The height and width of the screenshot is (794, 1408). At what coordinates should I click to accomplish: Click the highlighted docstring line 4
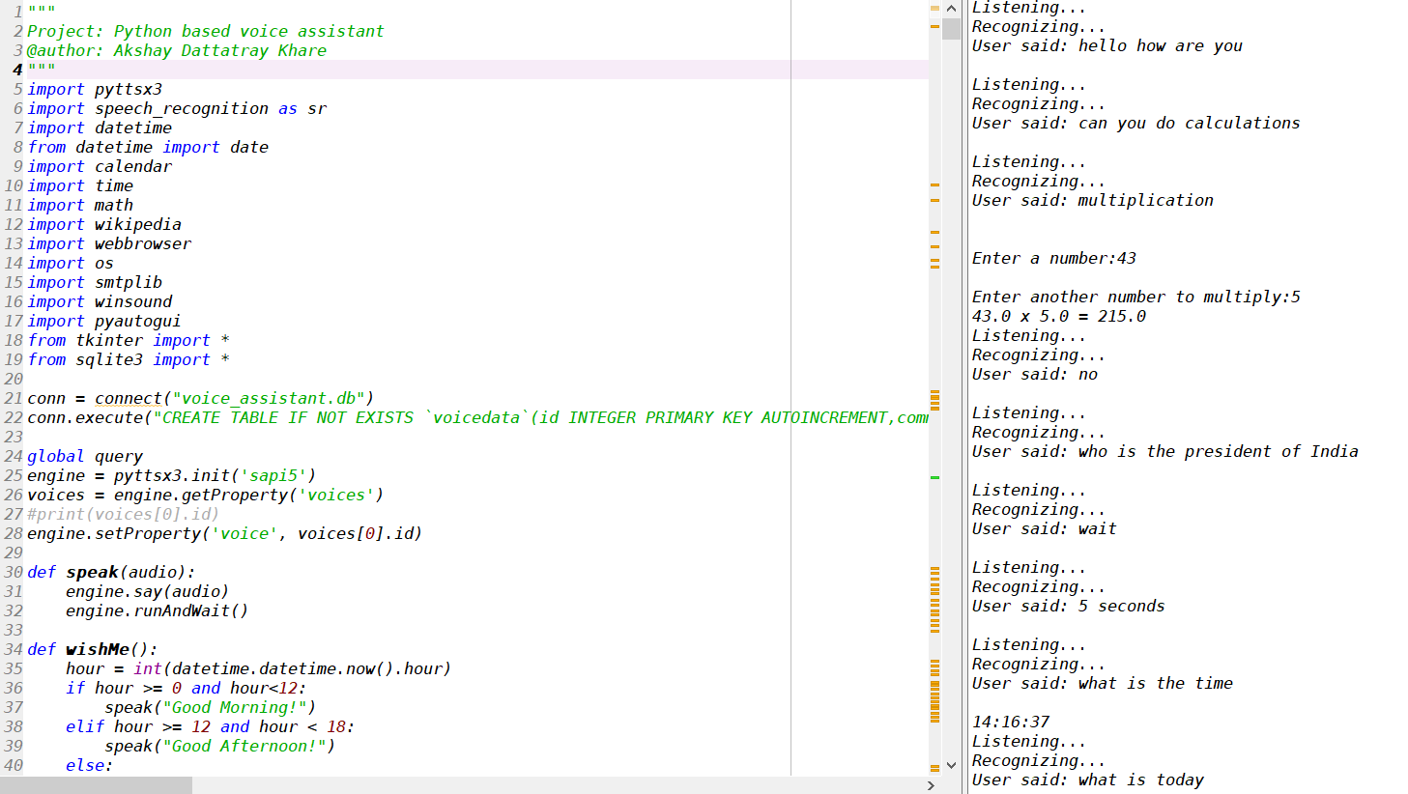click(x=39, y=70)
